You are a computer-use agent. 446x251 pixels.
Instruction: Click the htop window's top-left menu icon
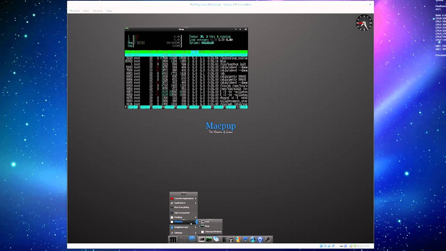tap(127, 29)
